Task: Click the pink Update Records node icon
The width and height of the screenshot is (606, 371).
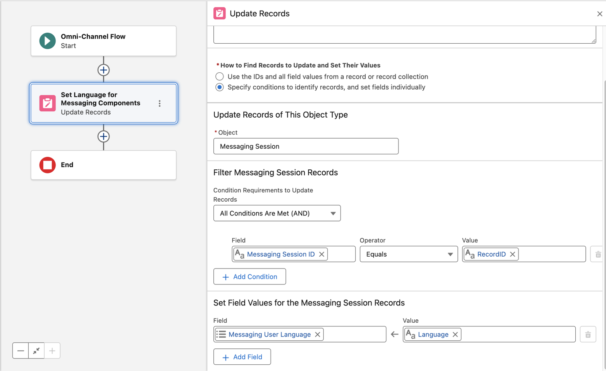Action: 48,103
